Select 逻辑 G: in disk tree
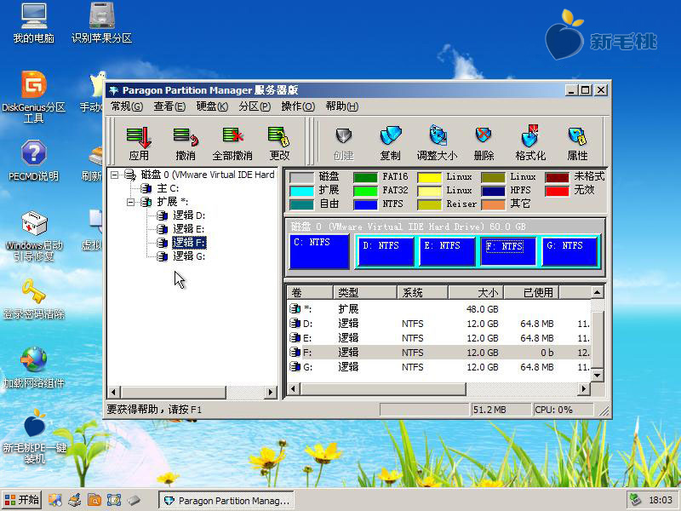 tap(189, 256)
